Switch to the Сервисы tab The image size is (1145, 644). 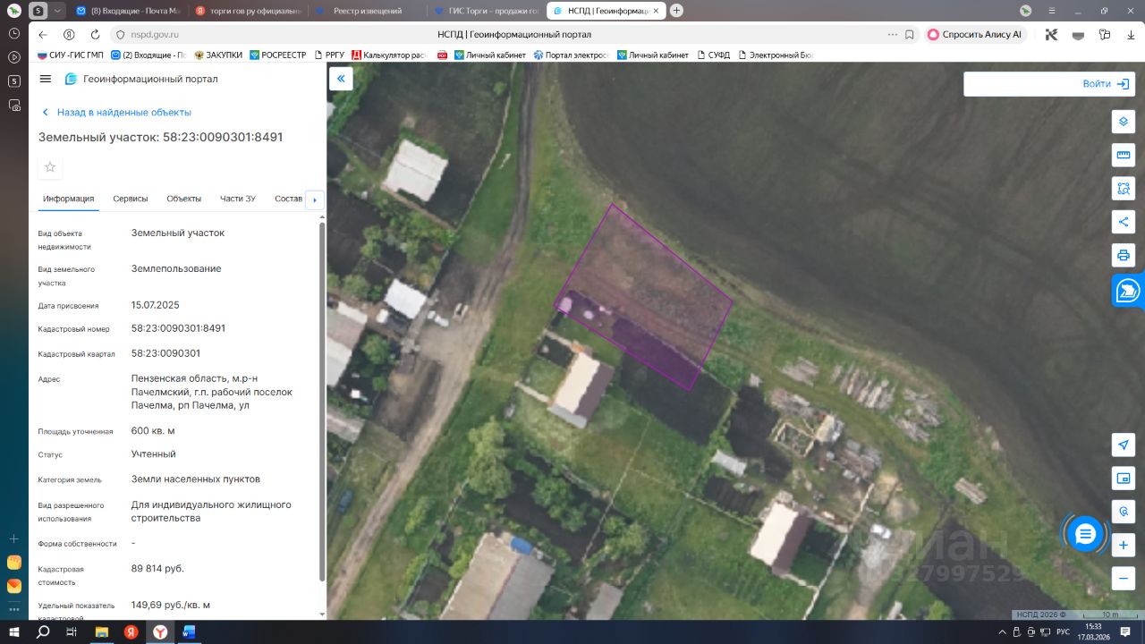tap(131, 199)
